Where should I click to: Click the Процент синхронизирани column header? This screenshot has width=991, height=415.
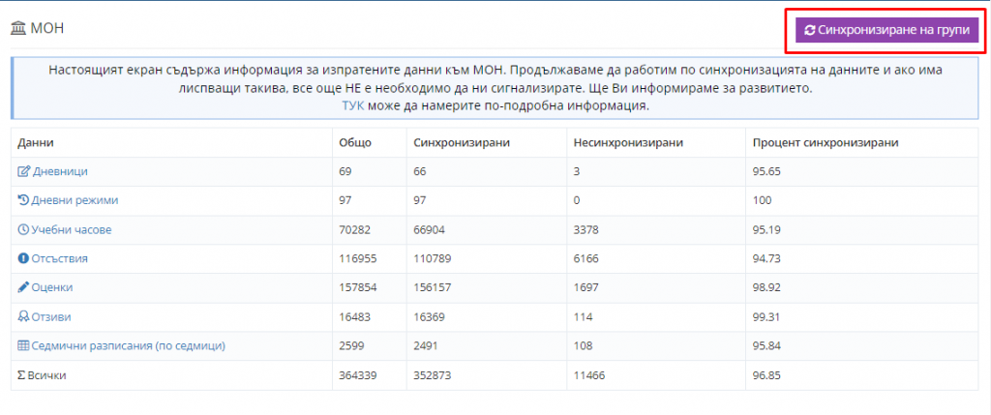pos(826,142)
